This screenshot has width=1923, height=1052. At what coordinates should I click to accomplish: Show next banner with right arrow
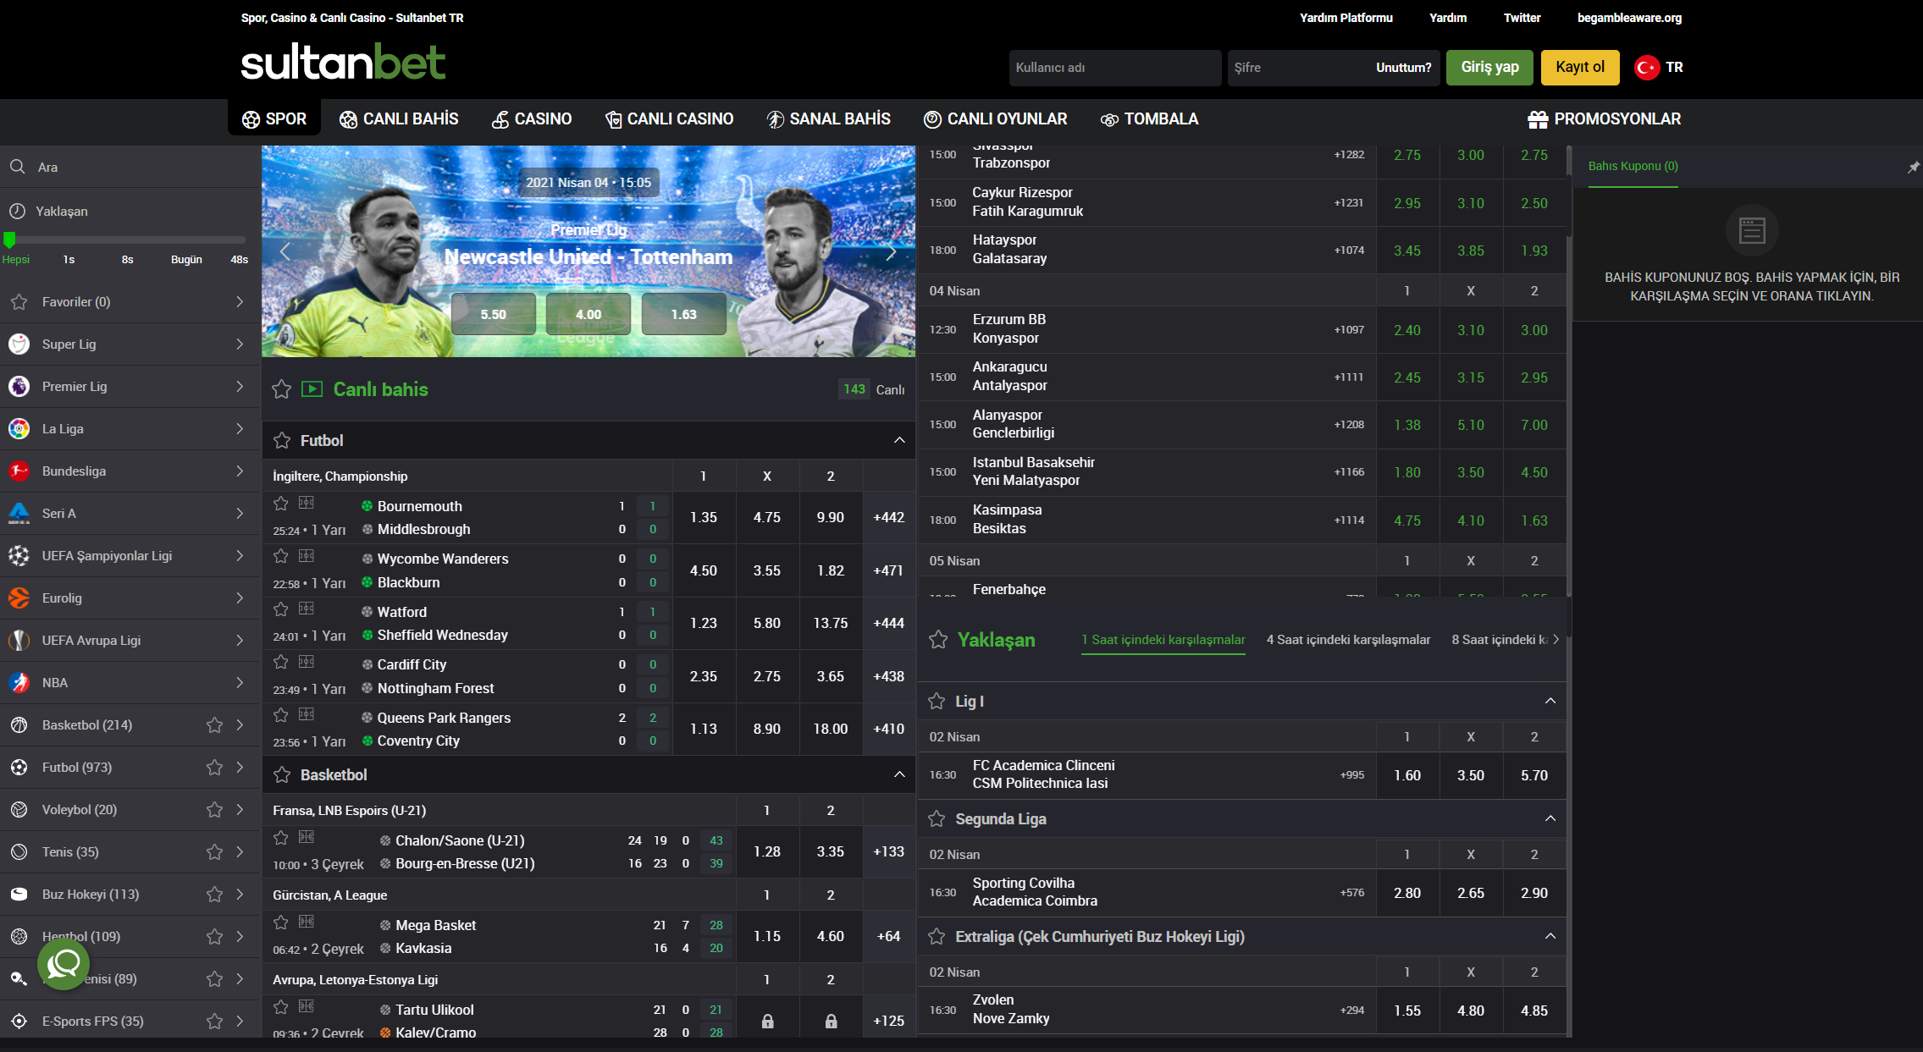[x=891, y=251]
